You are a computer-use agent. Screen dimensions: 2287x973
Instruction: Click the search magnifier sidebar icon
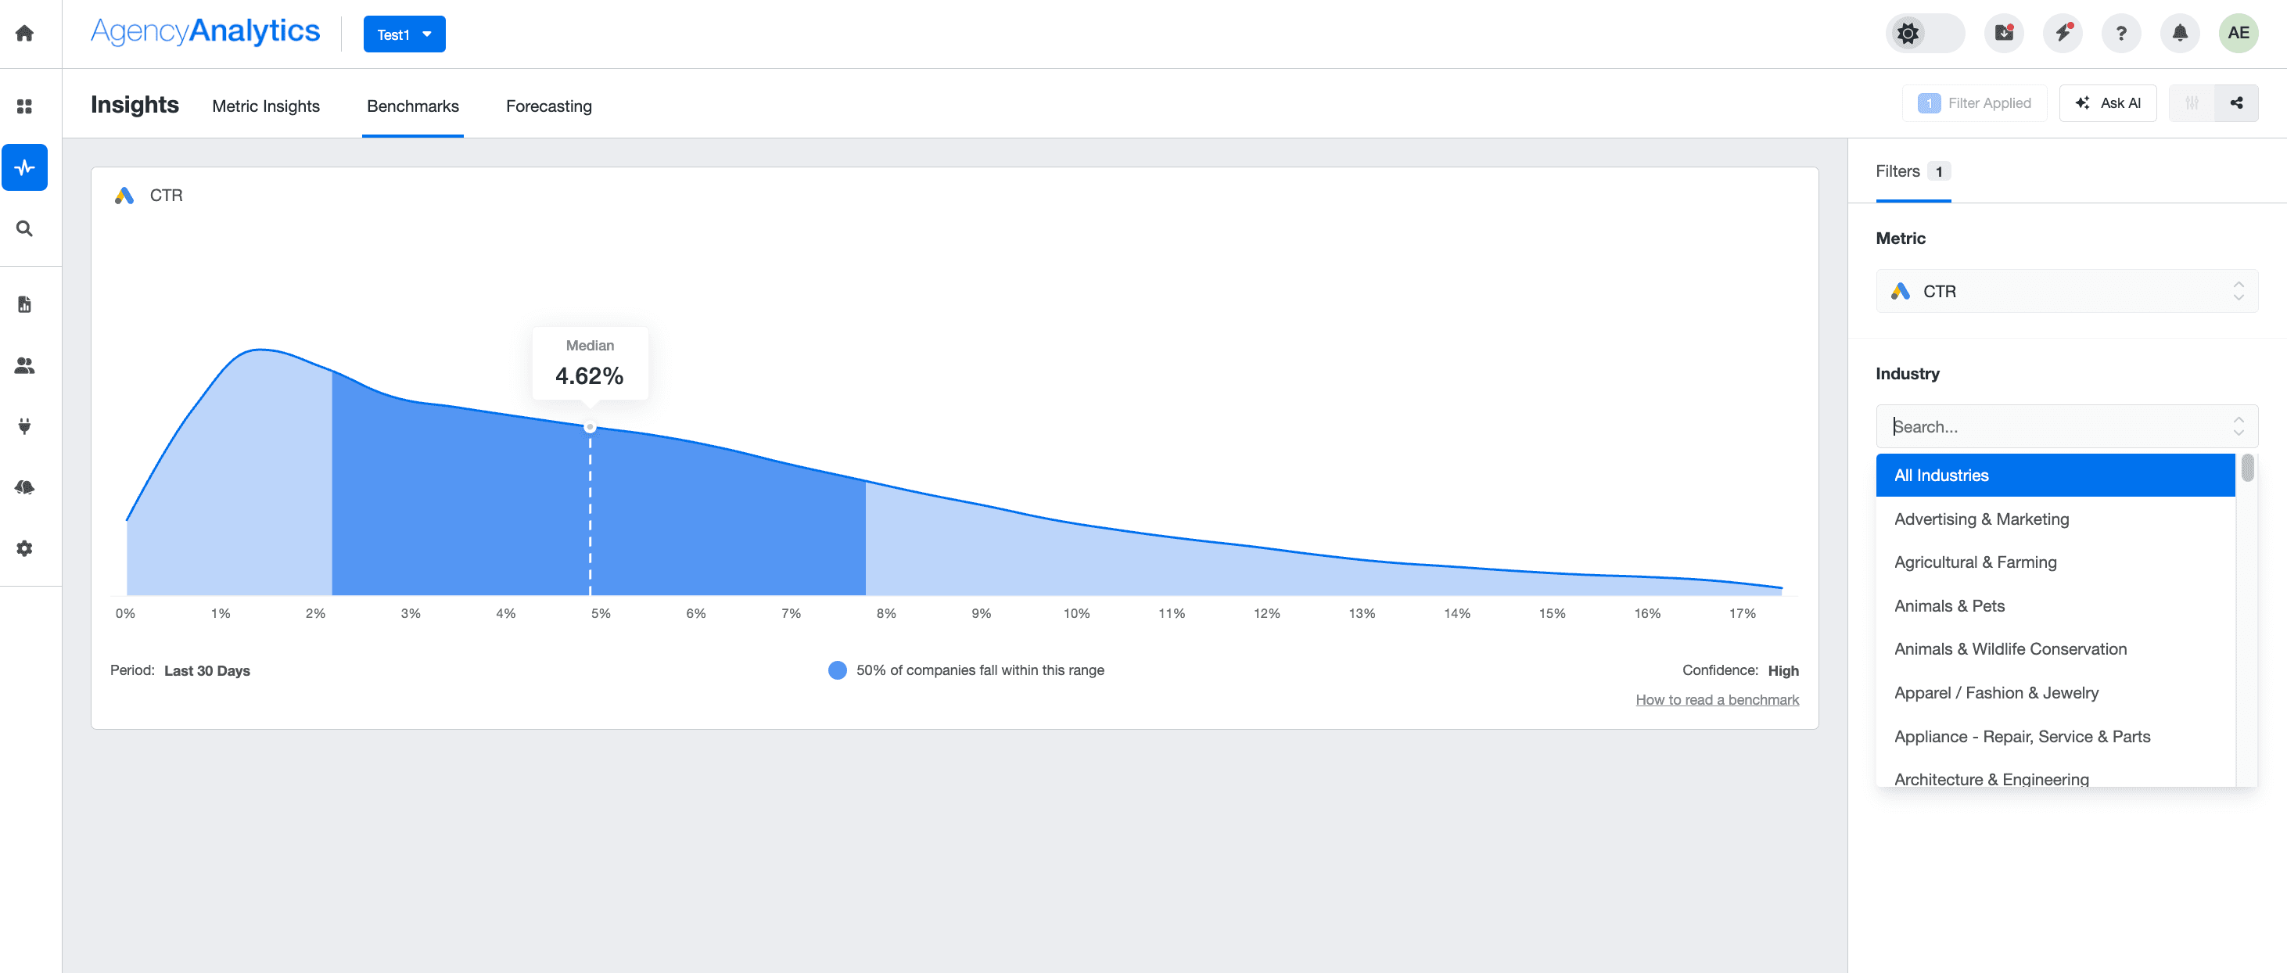click(x=25, y=228)
